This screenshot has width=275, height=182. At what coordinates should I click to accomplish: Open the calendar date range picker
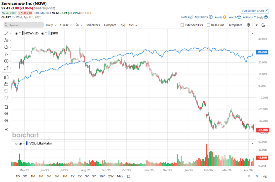(x=128, y=176)
